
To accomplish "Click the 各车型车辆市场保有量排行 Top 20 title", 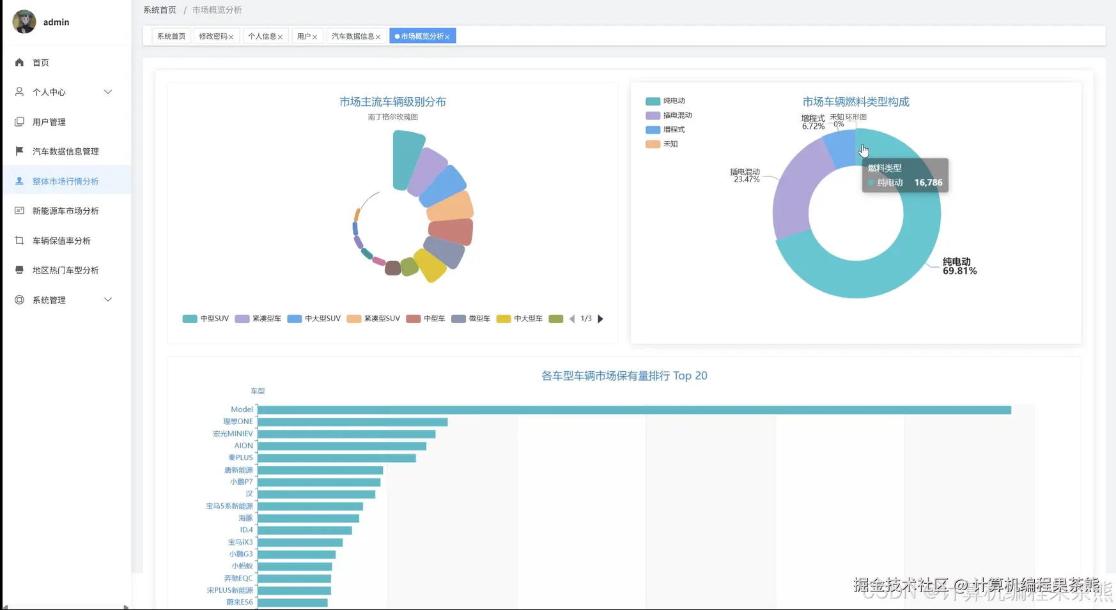I will (624, 376).
